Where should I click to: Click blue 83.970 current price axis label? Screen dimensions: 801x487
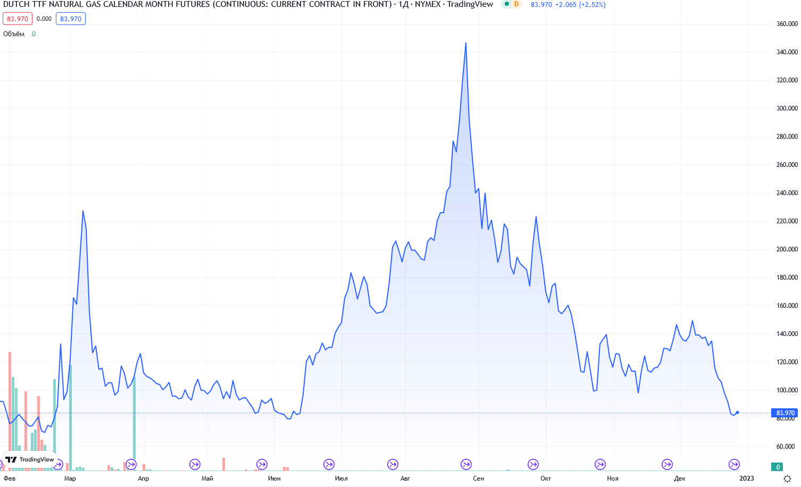click(x=785, y=413)
